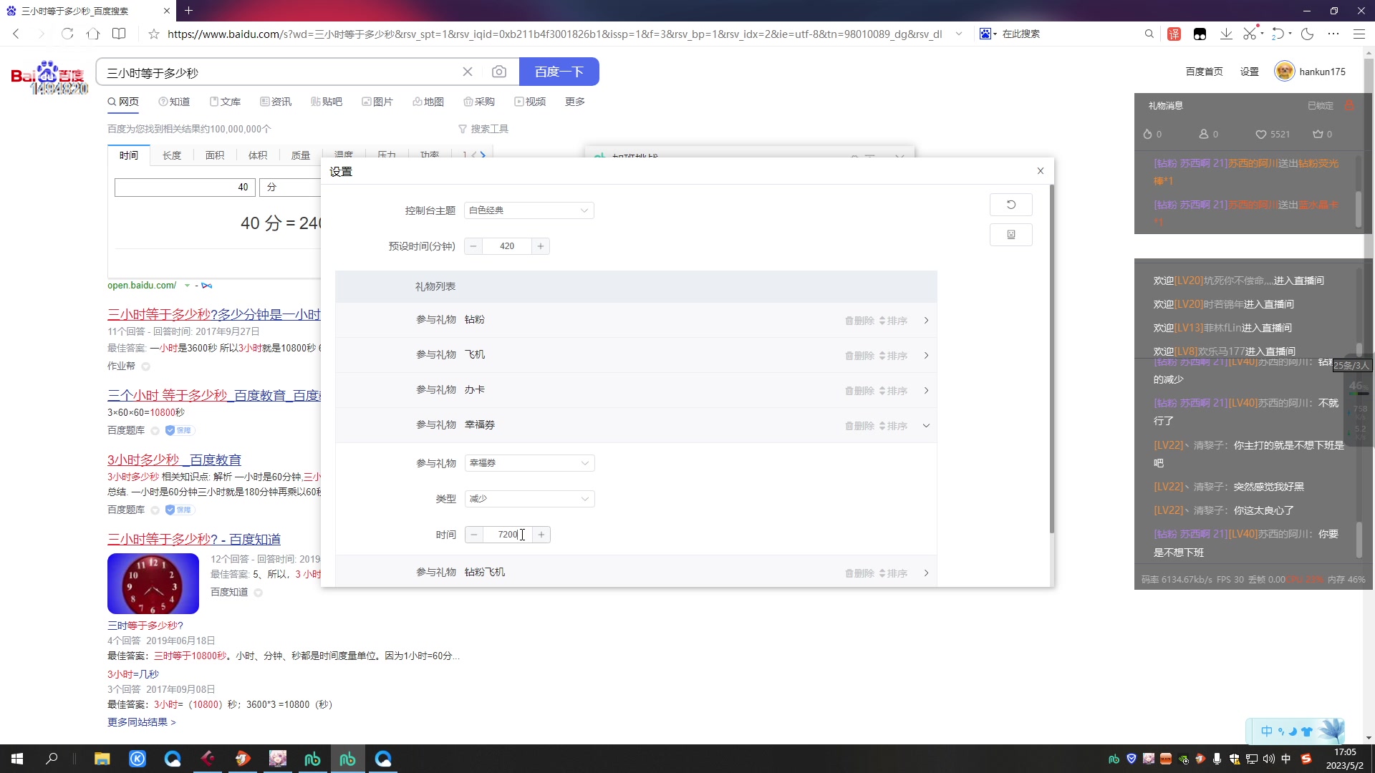Decrease the 时间 value with minus
1375x773 pixels.
tap(474, 535)
